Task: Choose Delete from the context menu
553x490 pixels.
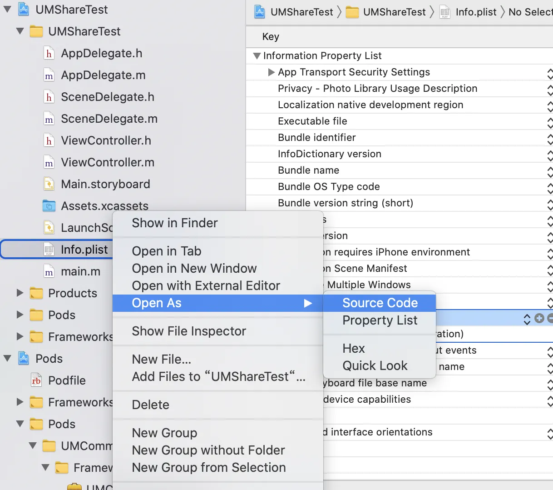Action: [150, 405]
